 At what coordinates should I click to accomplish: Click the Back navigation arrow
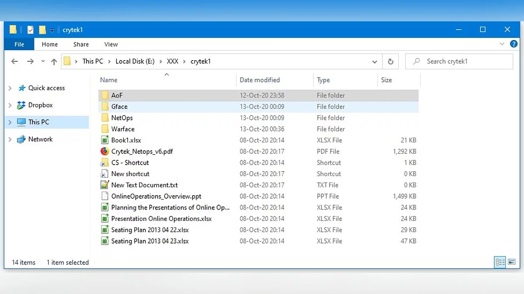pos(14,61)
